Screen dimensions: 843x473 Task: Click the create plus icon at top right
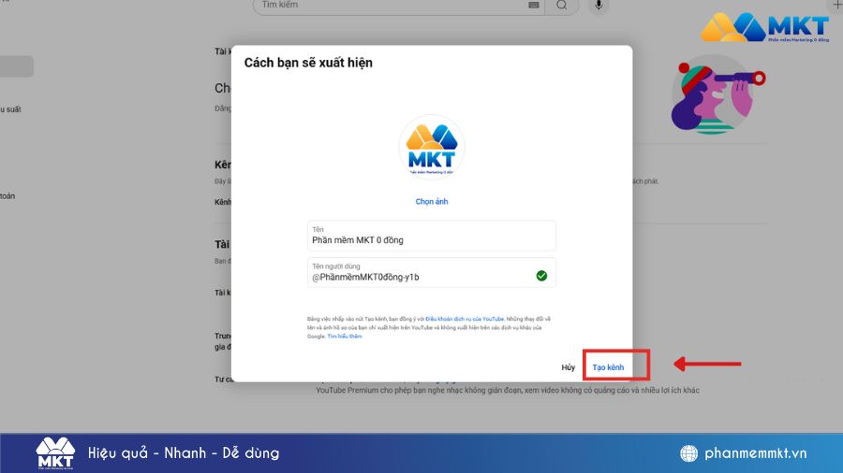tap(836, 6)
